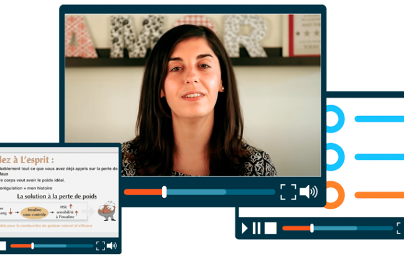Click 'Insuline sous contrôle' oval
The image size is (404, 266).
(34, 212)
